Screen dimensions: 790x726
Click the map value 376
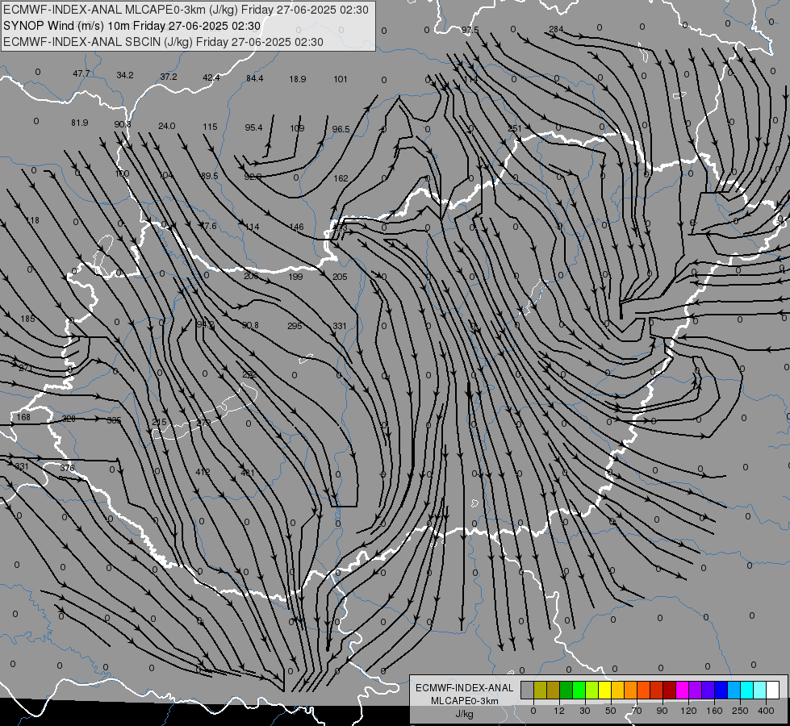click(x=67, y=468)
